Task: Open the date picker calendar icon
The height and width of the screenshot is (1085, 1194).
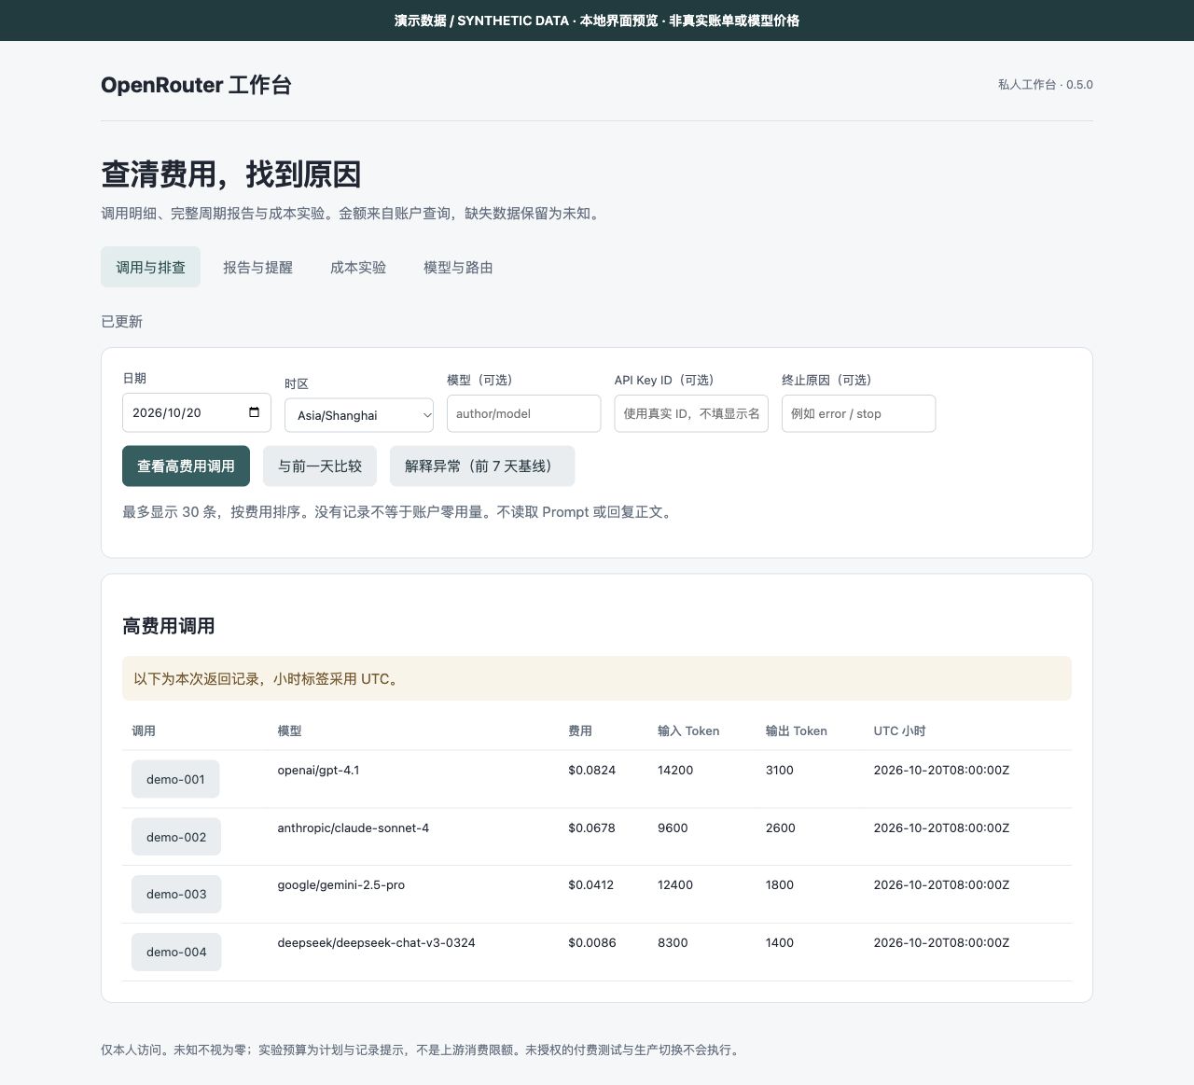Action: coord(254,412)
